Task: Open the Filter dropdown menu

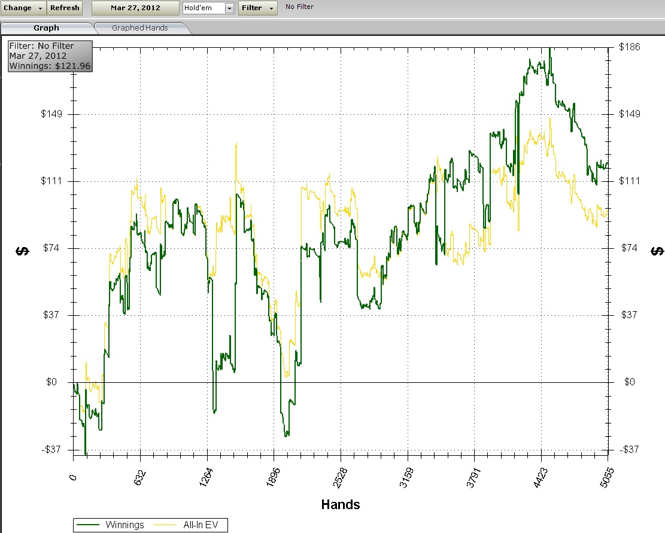Action: [257, 8]
